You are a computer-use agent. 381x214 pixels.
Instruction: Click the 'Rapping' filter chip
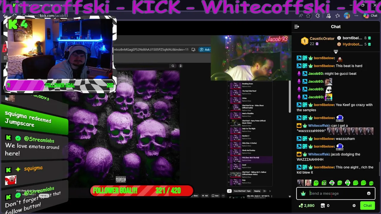point(257,191)
